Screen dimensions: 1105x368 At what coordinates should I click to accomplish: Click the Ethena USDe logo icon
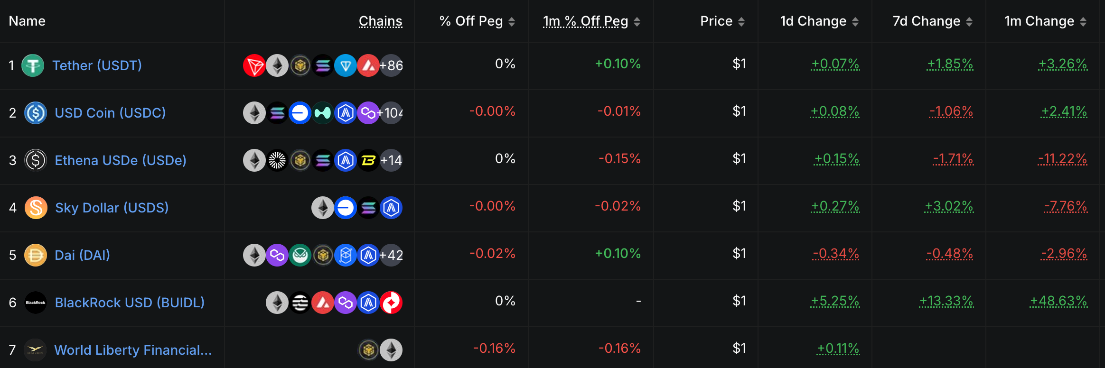pos(36,160)
